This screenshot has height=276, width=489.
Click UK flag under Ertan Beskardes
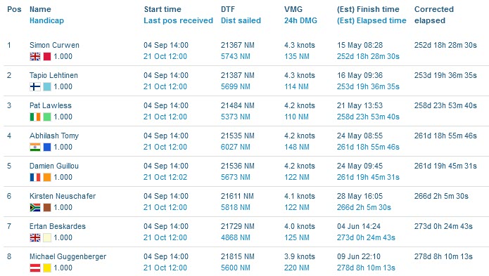(x=35, y=238)
